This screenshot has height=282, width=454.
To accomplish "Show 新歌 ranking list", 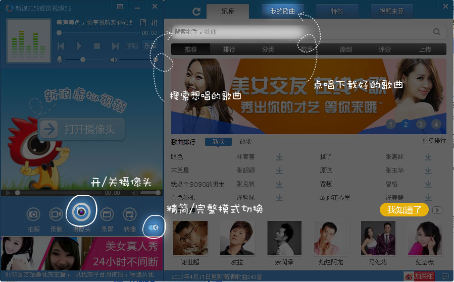I will pyautogui.click(x=218, y=141).
